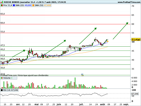Click the 40,0 support level label
This screenshot has width=141, height=106.
tap(3, 59)
